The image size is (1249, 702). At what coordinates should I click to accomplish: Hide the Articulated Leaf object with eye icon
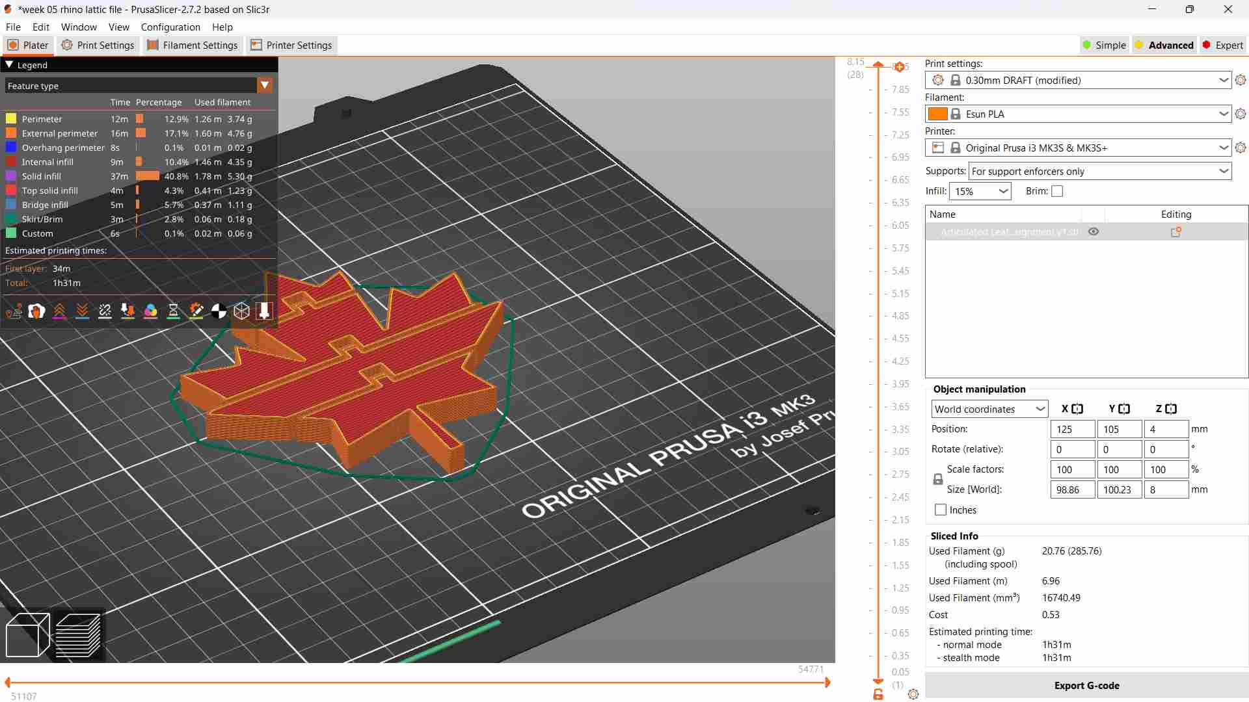pos(1094,232)
